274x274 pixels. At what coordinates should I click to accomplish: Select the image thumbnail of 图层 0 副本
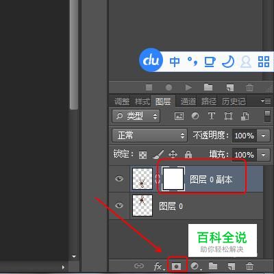pyautogui.click(x=142, y=179)
